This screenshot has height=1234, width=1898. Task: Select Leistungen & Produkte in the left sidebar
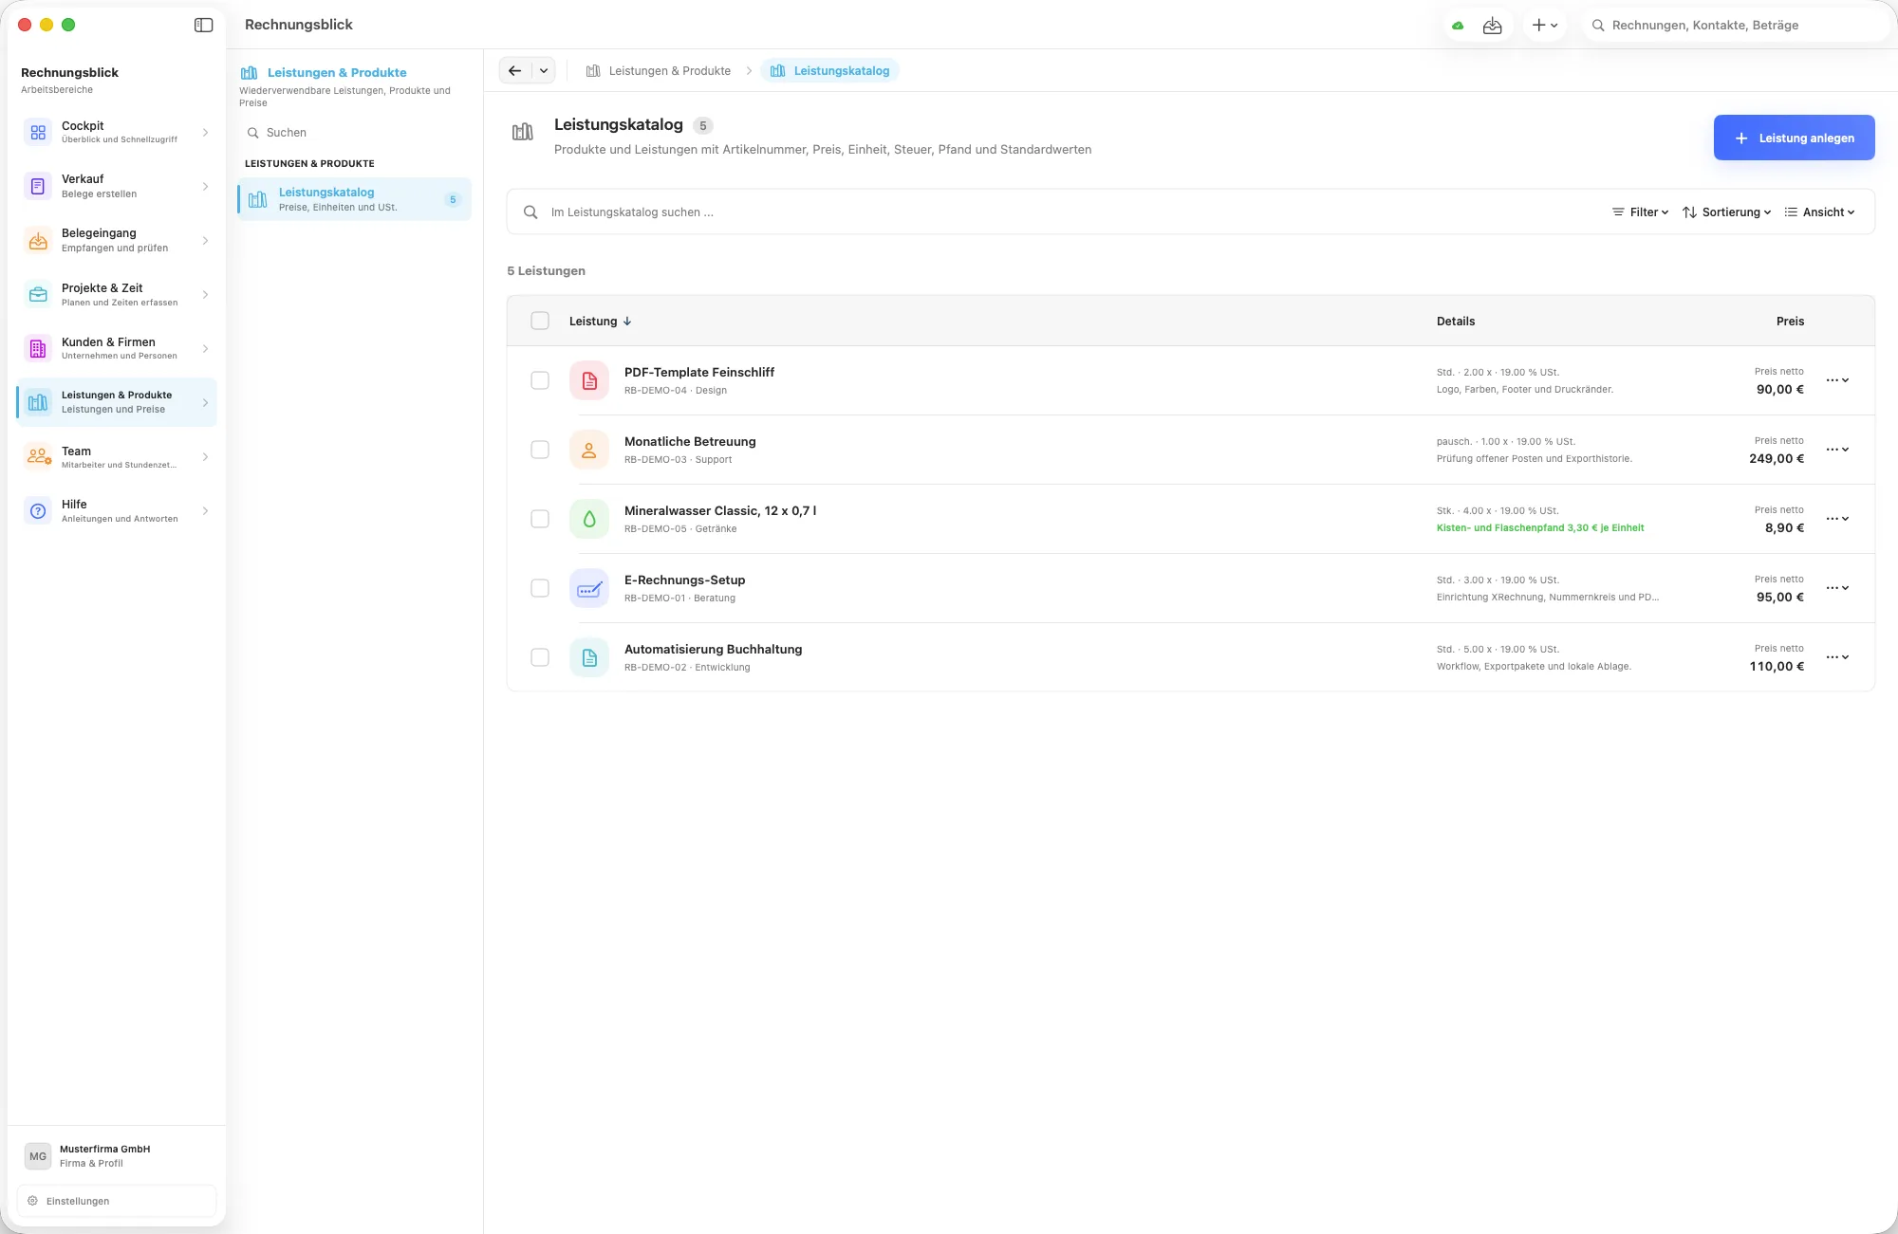point(117,403)
